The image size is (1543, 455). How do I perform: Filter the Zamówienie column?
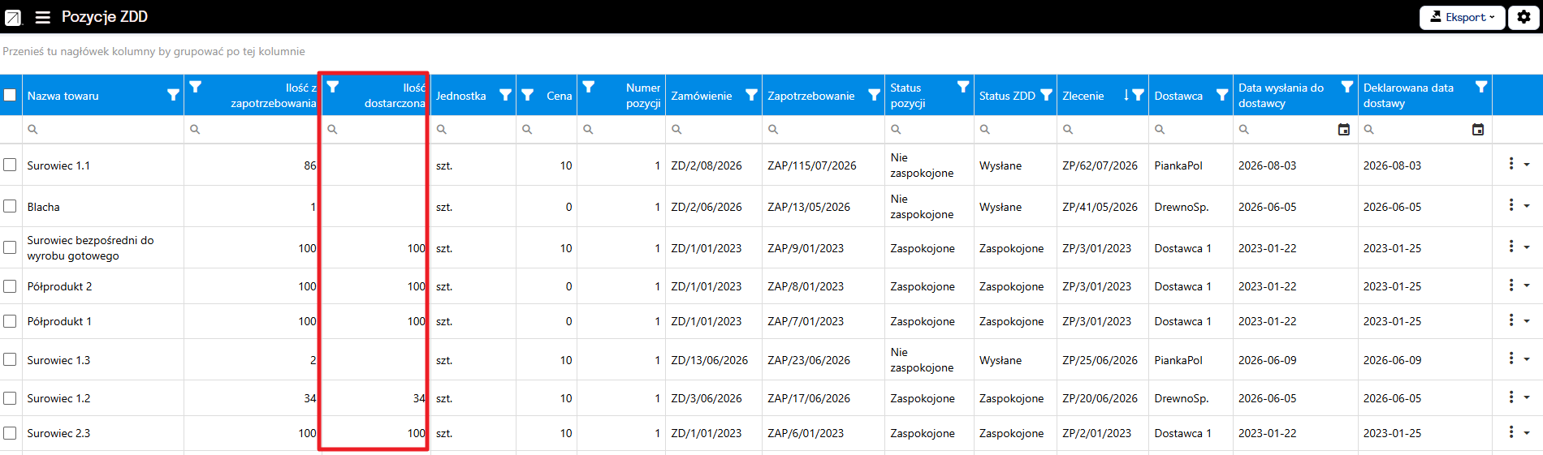751,95
